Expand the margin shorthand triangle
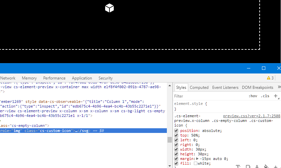 coord(198,159)
